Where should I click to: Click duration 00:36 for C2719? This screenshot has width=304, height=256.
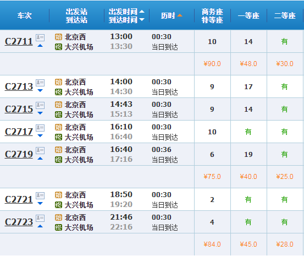click(x=162, y=149)
